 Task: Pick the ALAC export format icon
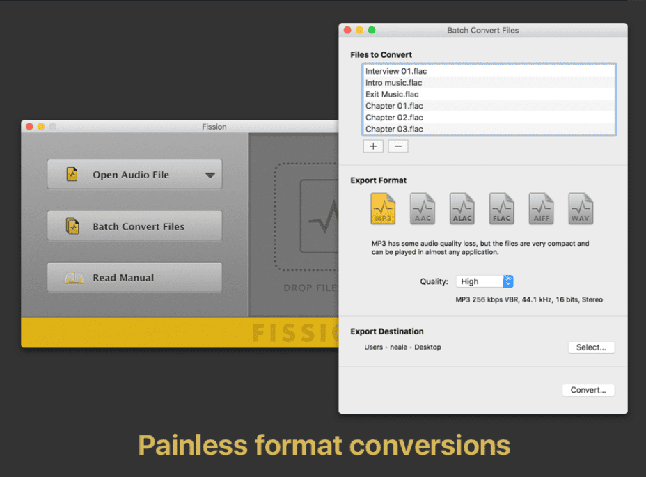coord(462,209)
